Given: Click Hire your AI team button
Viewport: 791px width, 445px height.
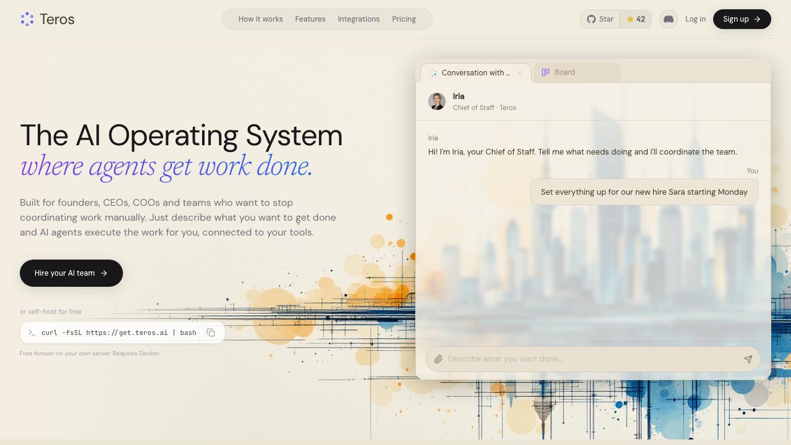Looking at the screenshot, I should point(71,273).
